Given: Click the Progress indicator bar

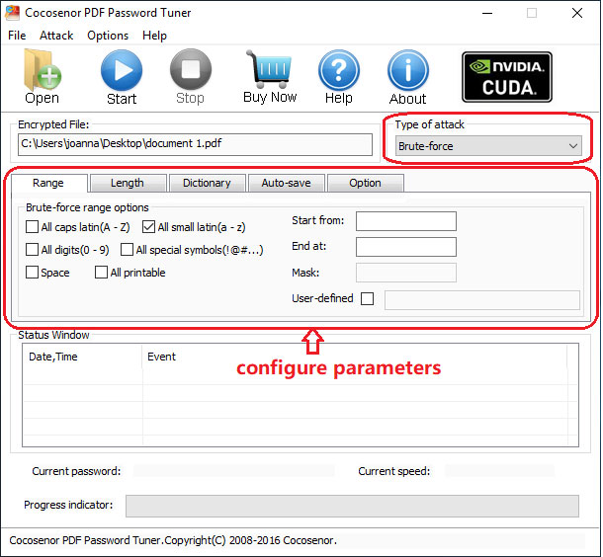Looking at the screenshot, I should (x=352, y=506).
